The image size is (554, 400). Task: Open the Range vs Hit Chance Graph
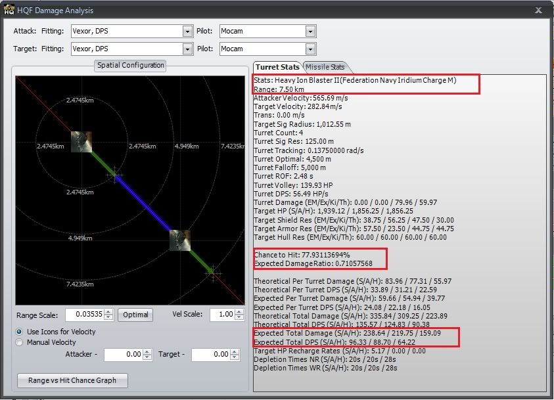(x=72, y=380)
